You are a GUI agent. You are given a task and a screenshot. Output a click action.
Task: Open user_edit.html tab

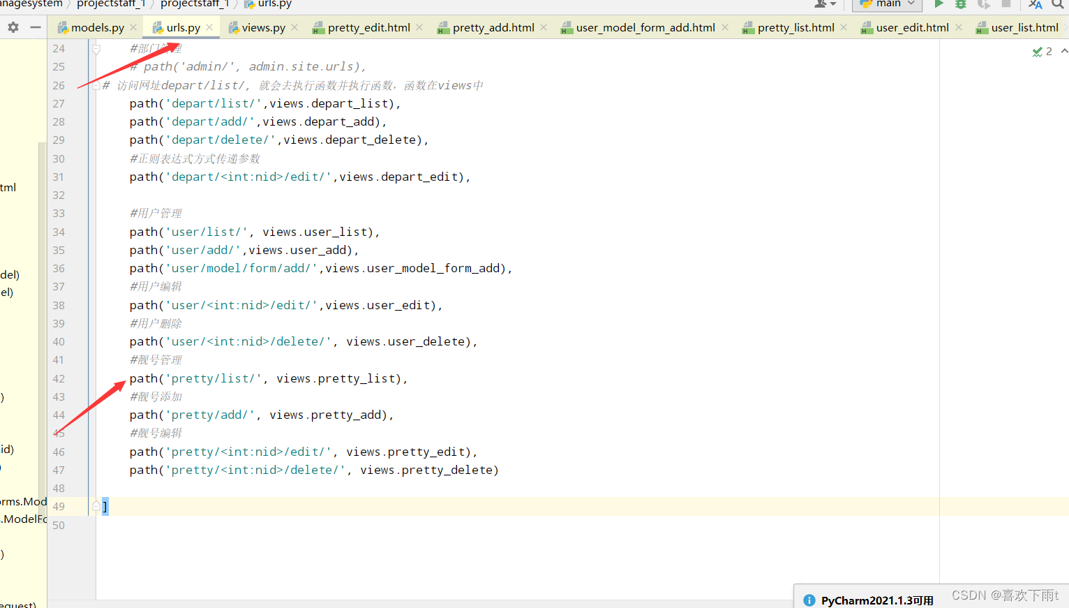pos(913,28)
